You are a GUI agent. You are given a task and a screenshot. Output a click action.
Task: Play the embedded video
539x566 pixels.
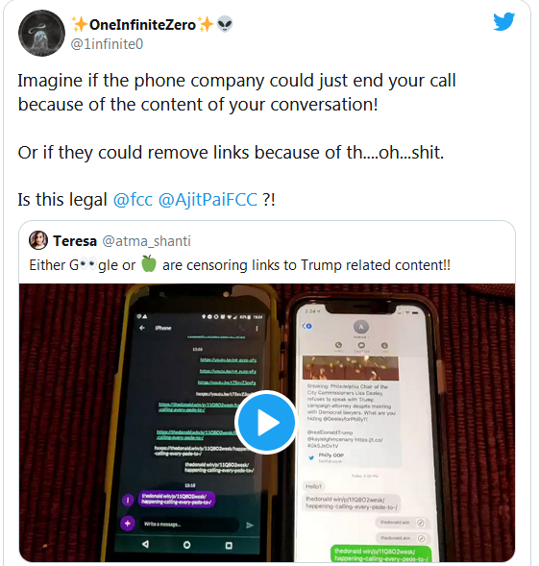[x=266, y=422]
